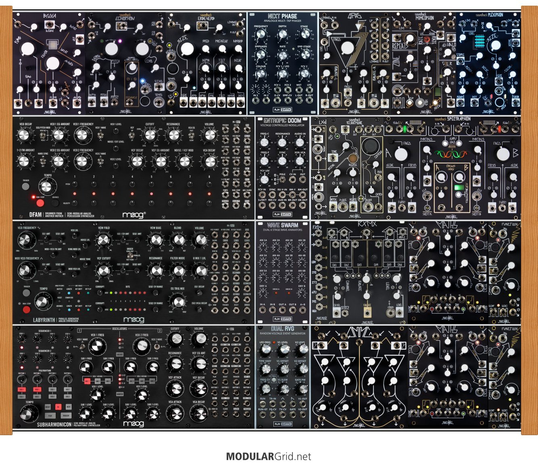The height and width of the screenshot is (465, 538).
Task: Click the MODULARGrid.net logo text
Action: point(269,457)
